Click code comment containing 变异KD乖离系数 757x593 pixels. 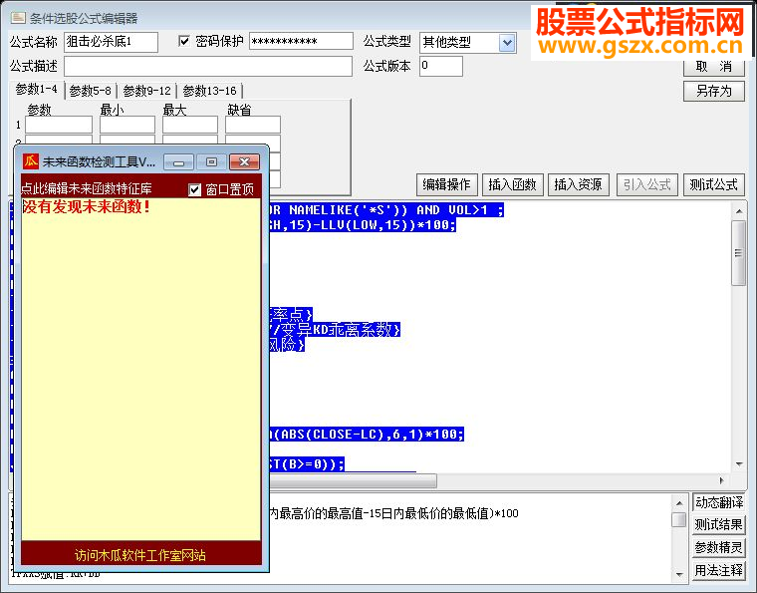point(335,330)
